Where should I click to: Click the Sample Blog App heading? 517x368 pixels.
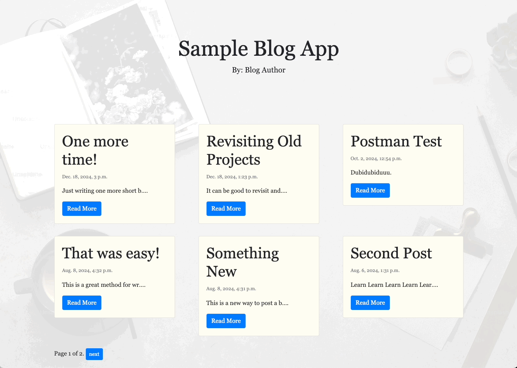[x=258, y=49]
